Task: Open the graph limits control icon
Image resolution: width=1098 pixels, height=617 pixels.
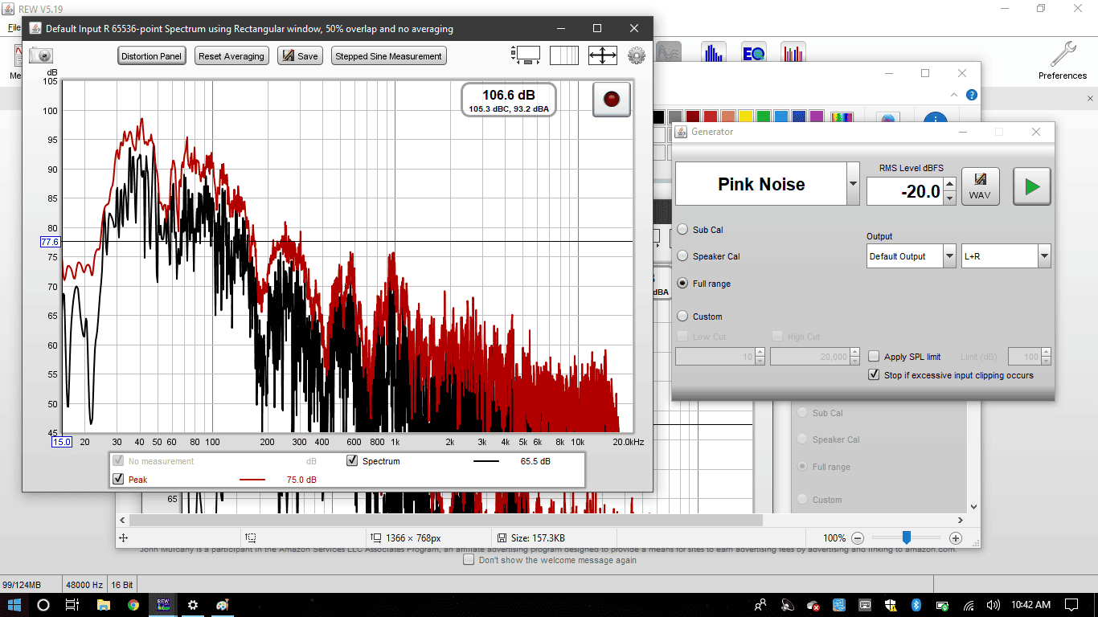Action: (526, 55)
